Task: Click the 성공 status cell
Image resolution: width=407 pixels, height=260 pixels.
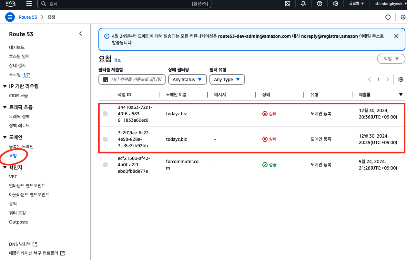Action: (270, 165)
